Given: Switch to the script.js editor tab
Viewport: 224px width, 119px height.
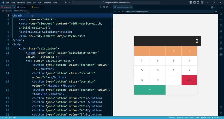Looking at the screenshot, I should coord(36,7).
